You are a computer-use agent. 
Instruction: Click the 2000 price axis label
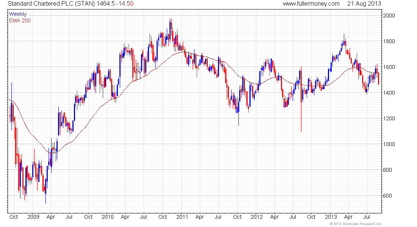click(389, 16)
